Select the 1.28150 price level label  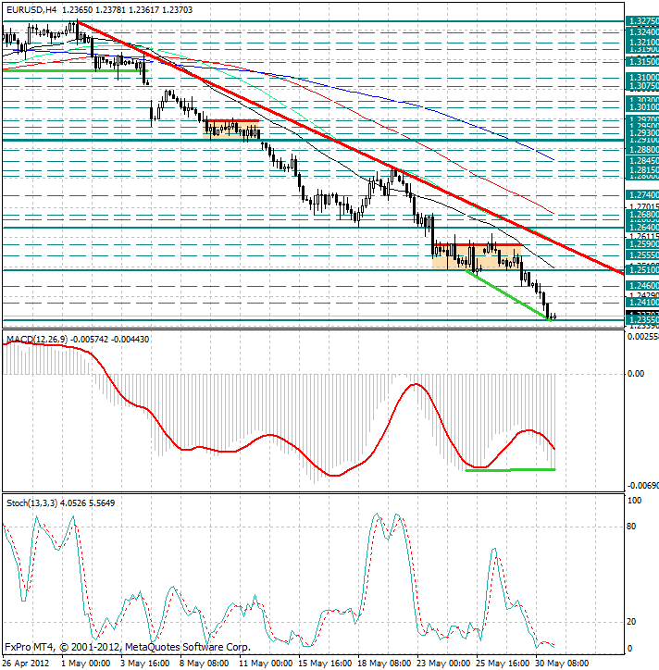coord(642,170)
